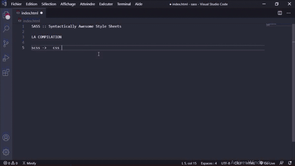Show errors and warnings problems panel

(10, 163)
